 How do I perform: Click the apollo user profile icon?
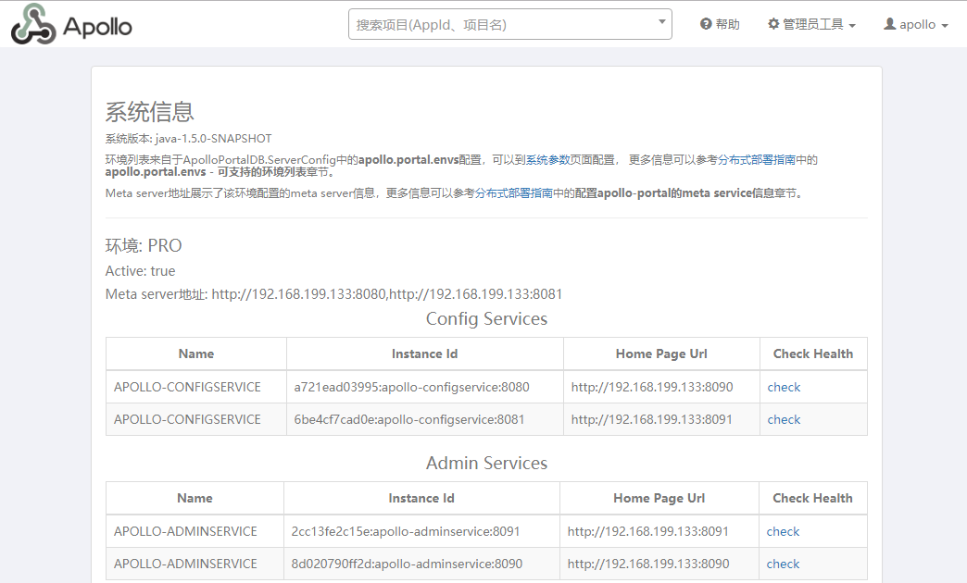click(889, 24)
